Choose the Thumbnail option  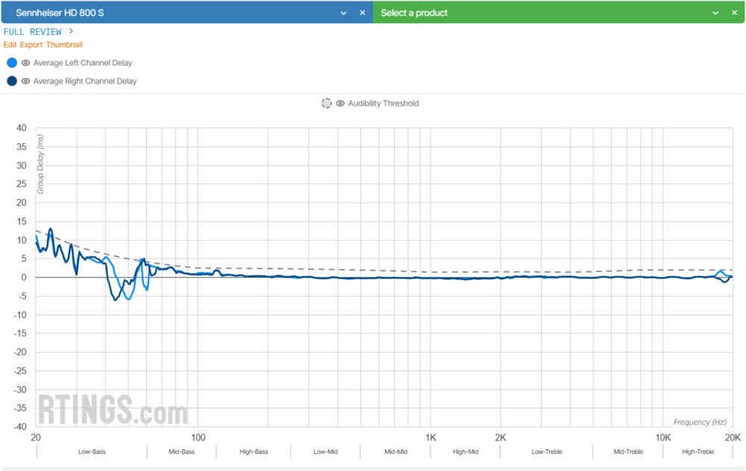click(x=64, y=45)
